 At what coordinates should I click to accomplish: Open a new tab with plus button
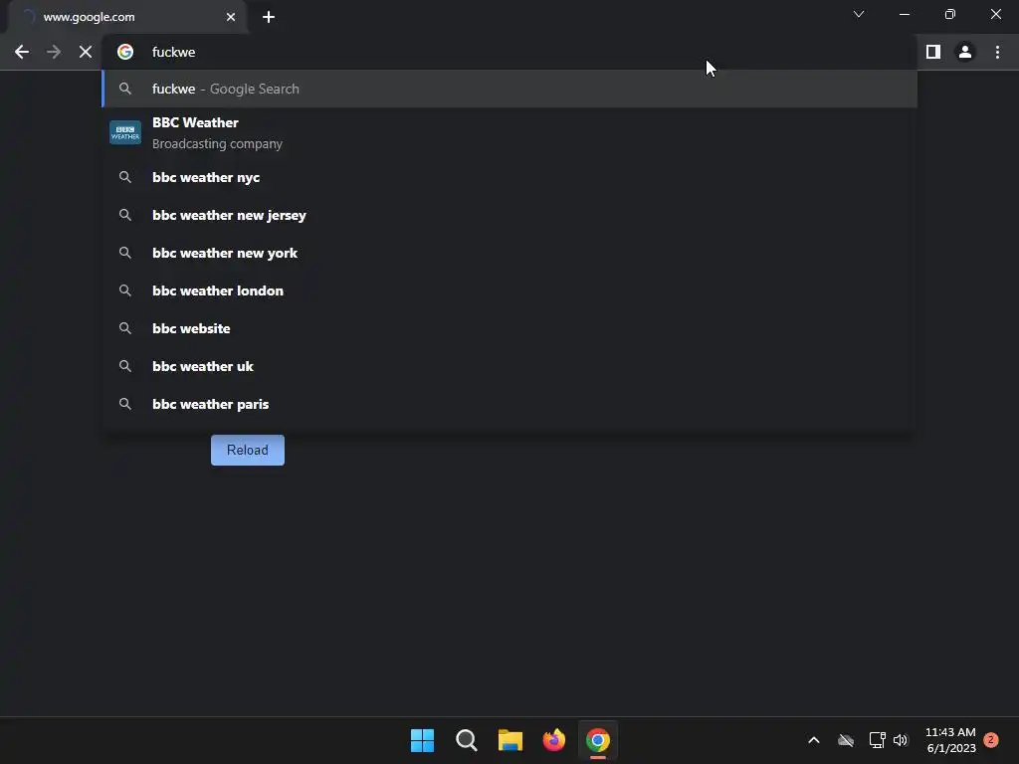(269, 17)
